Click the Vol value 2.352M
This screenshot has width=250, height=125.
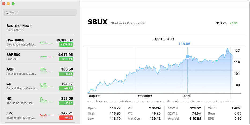tap(155, 108)
